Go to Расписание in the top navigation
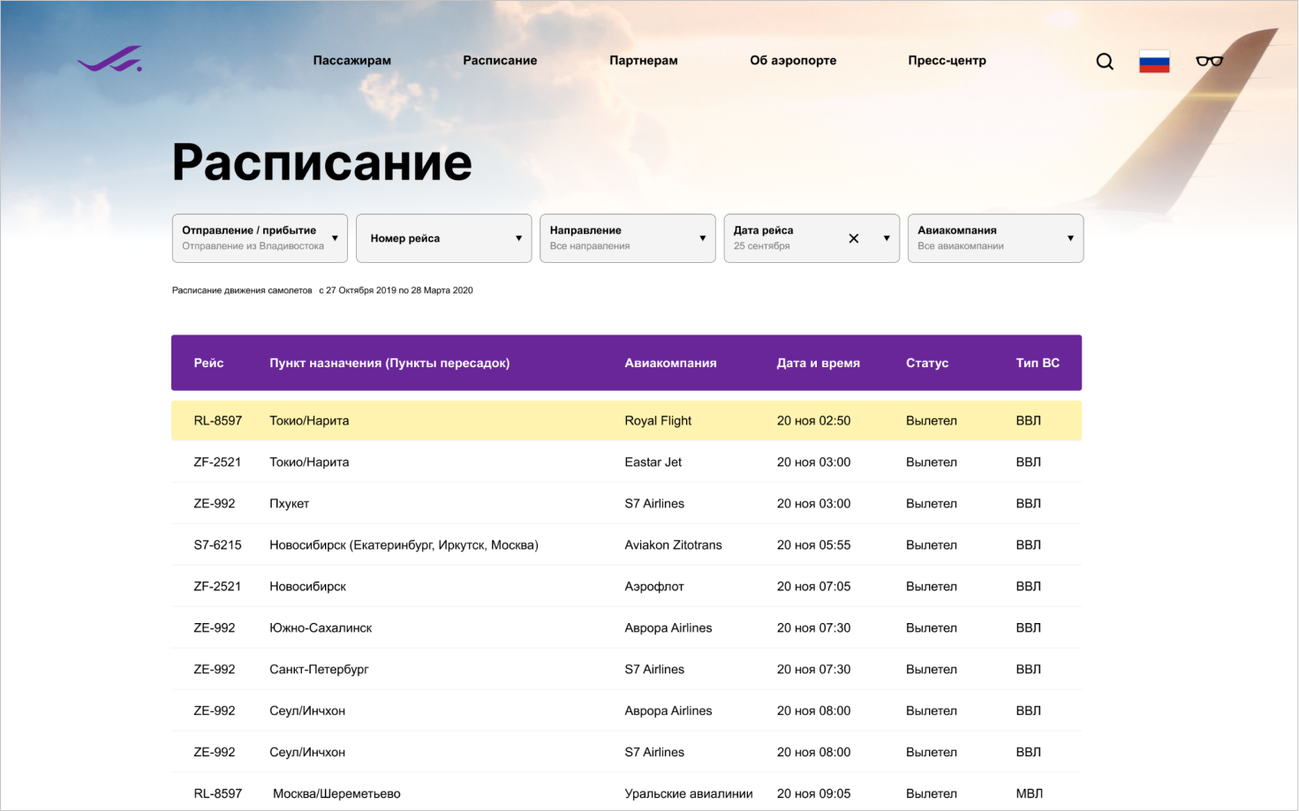The image size is (1299, 811). (x=500, y=60)
